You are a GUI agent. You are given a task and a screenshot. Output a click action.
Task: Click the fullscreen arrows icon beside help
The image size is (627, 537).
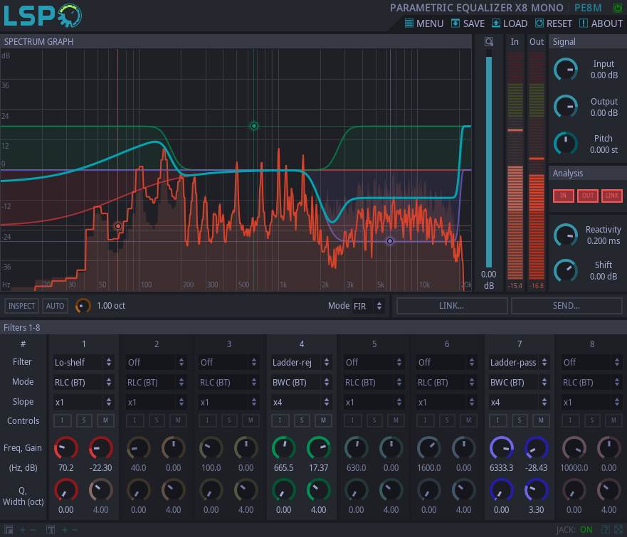[618, 530]
